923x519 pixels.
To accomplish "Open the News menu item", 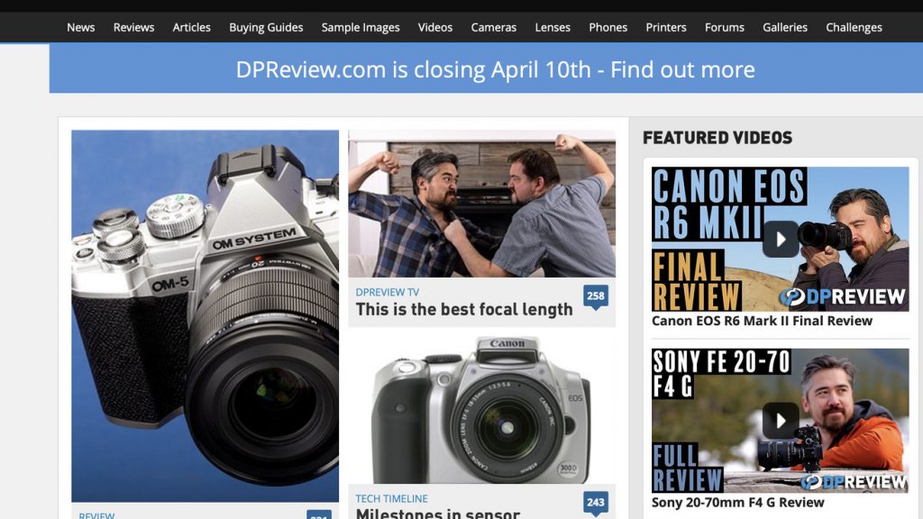I will (x=80, y=27).
